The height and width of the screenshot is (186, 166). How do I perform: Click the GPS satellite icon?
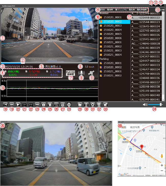click(91, 73)
